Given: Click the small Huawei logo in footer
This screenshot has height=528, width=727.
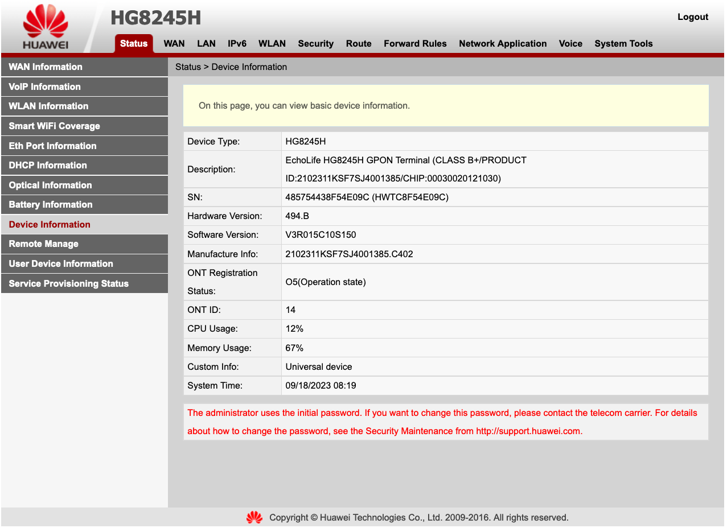Looking at the screenshot, I should tap(254, 517).
